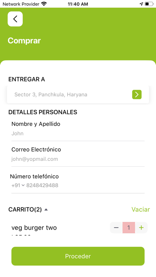Tap the quantity value 1 box

pos(129,228)
